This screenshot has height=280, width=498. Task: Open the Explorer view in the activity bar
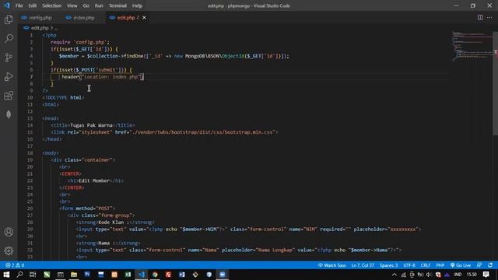[x=9, y=19]
